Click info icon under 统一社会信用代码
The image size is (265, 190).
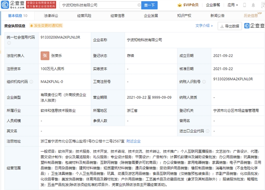click(9, 42)
